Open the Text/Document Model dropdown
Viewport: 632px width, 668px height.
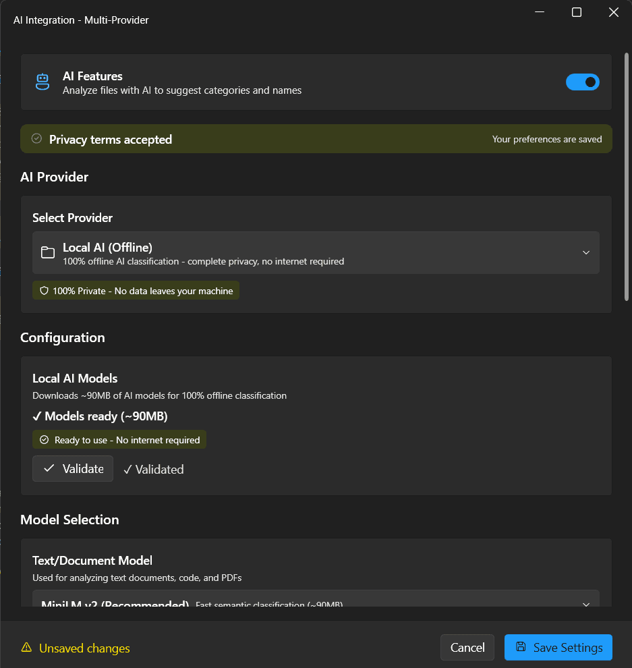point(316,603)
